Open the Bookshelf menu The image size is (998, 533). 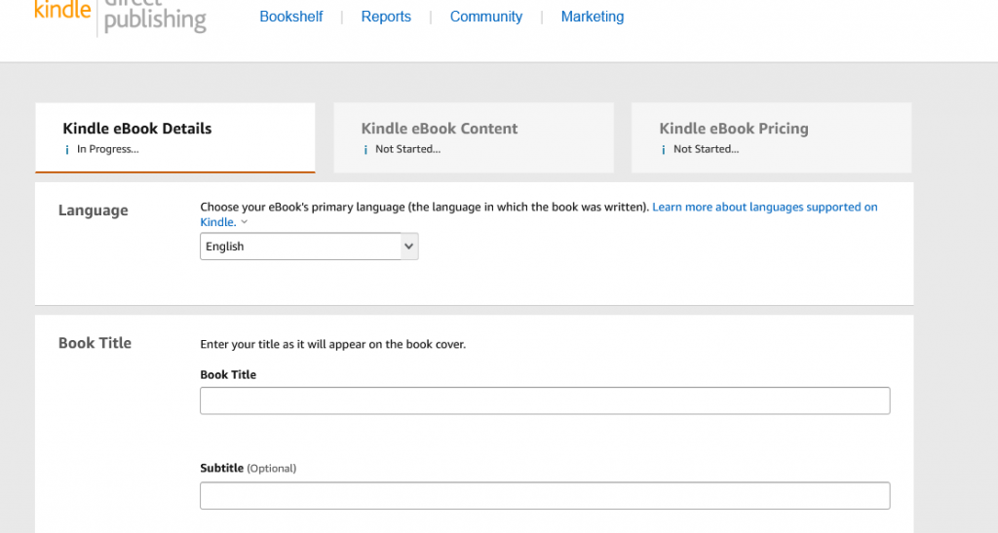290,17
